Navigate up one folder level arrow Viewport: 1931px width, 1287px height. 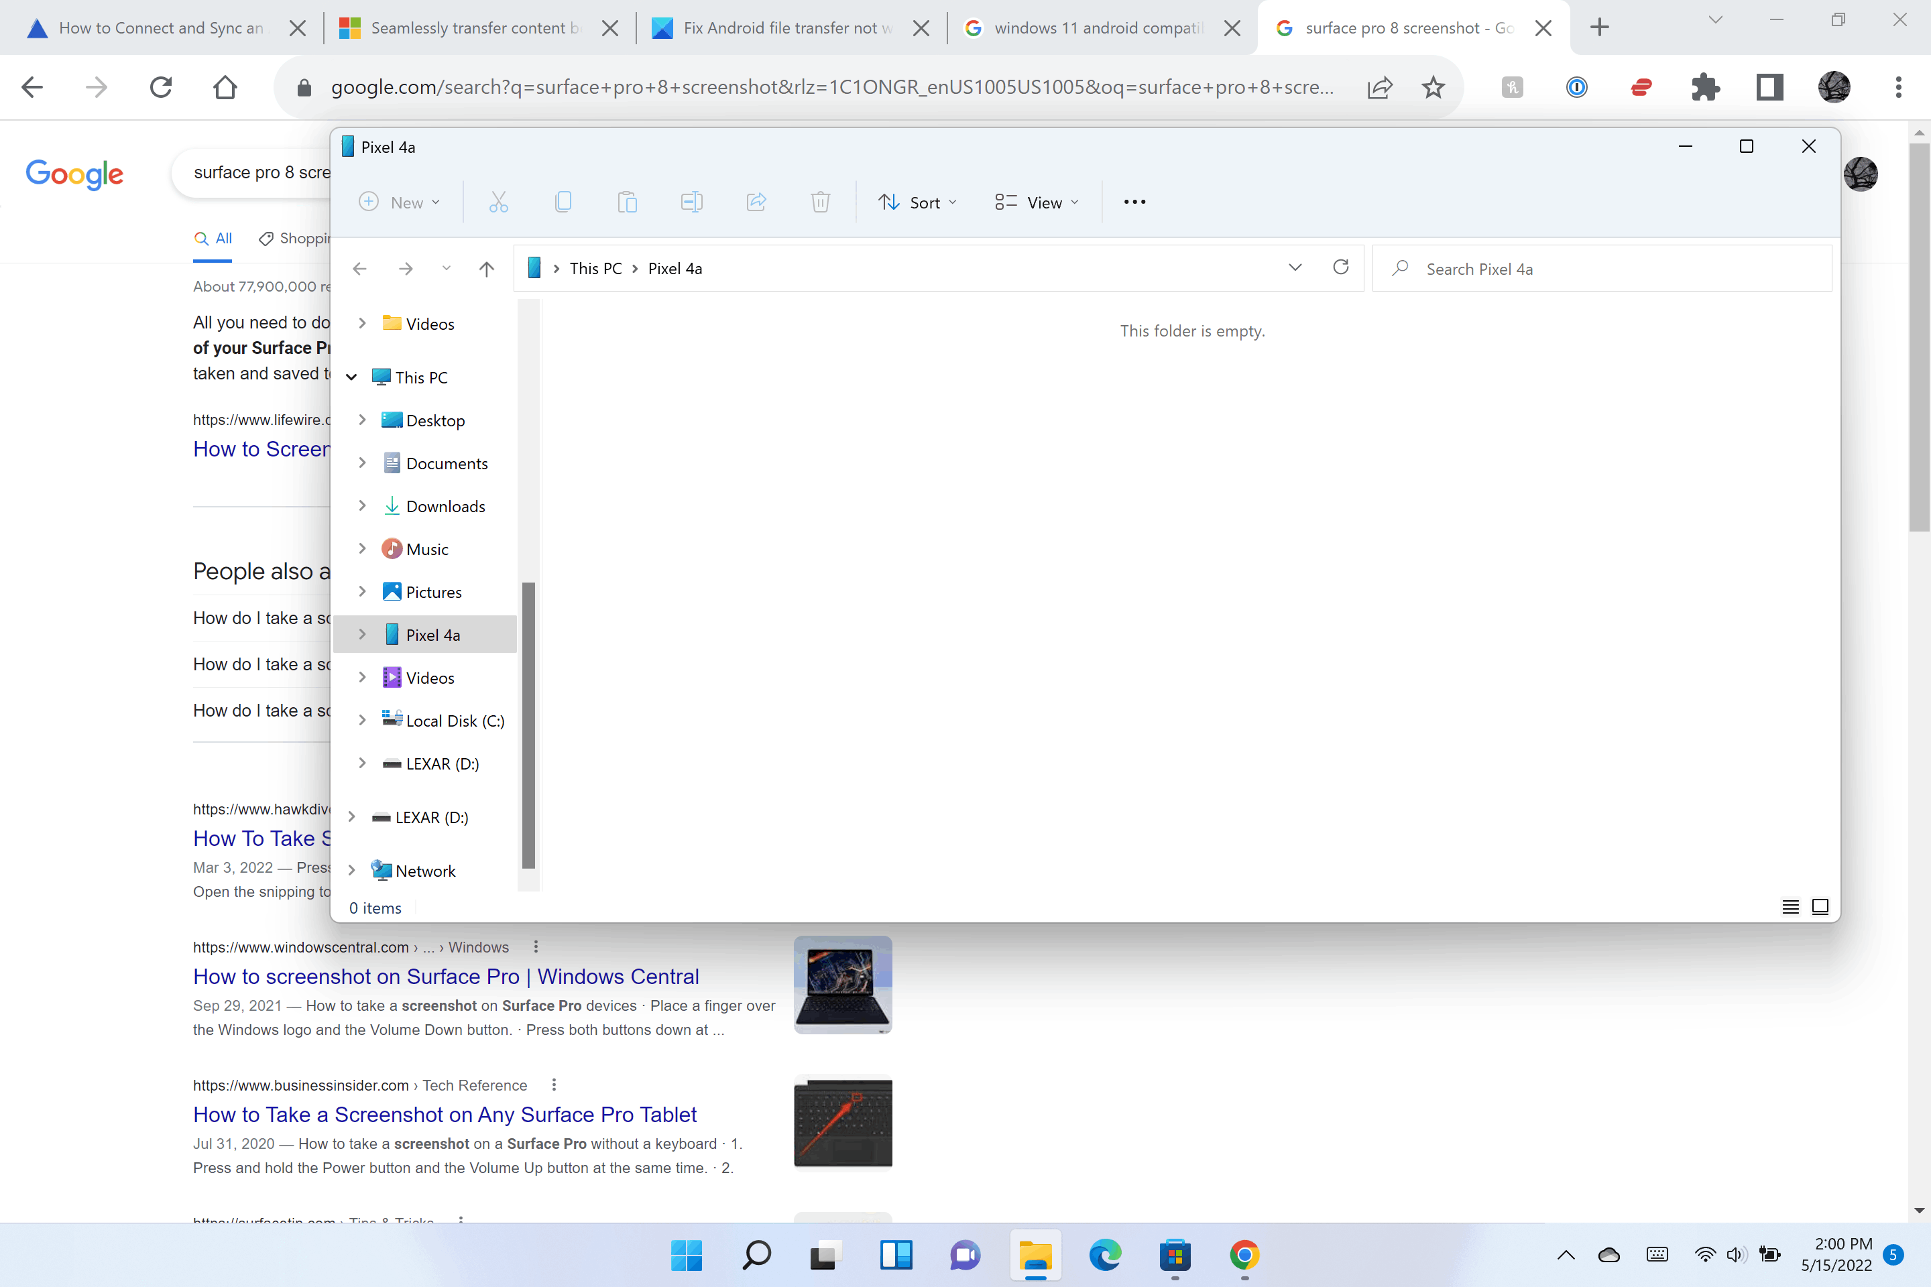pyautogui.click(x=486, y=268)
